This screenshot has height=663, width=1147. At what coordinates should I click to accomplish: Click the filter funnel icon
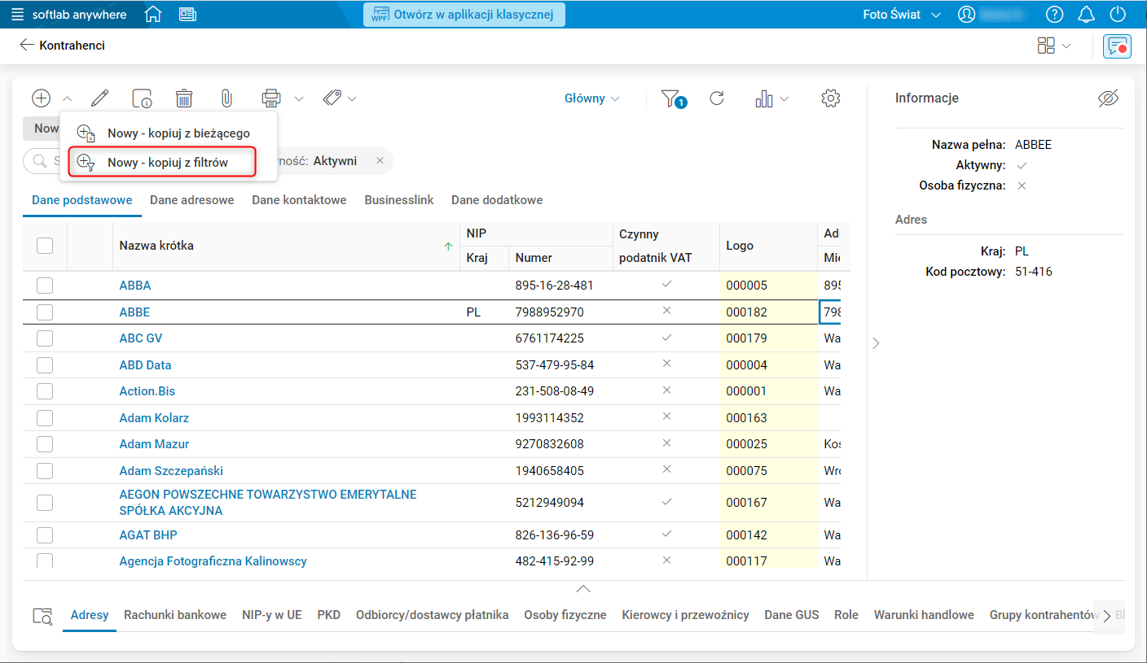[x=670, y=98]
